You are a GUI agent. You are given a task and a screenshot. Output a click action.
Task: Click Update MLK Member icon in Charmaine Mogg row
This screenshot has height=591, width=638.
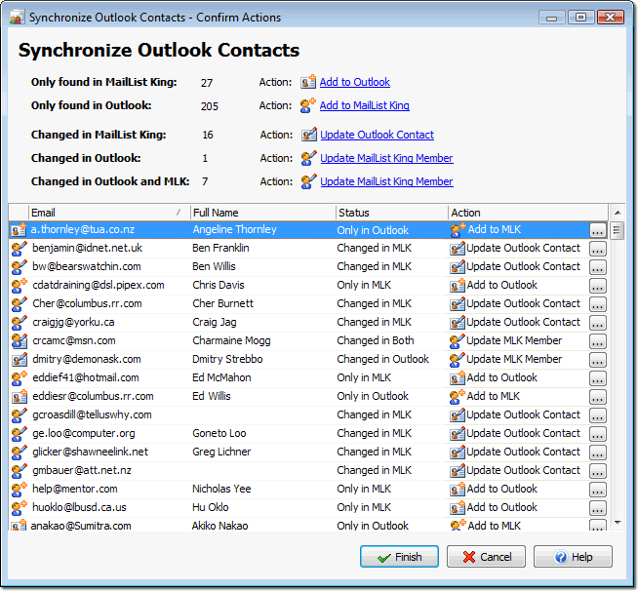pyautogui.click(x=458, y=341)
